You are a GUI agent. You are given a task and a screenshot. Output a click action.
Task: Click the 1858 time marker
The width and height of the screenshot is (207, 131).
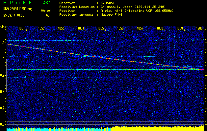(160, 28)
